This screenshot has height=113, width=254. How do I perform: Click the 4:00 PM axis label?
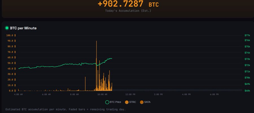[186, 95]
